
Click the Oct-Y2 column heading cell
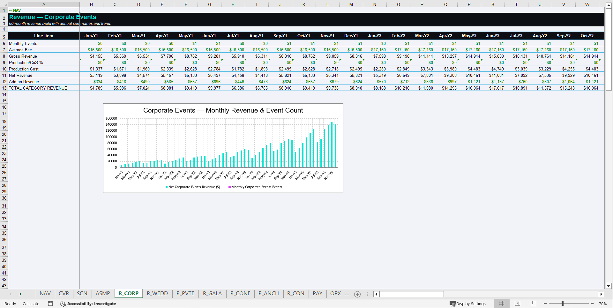pos(587,36)
